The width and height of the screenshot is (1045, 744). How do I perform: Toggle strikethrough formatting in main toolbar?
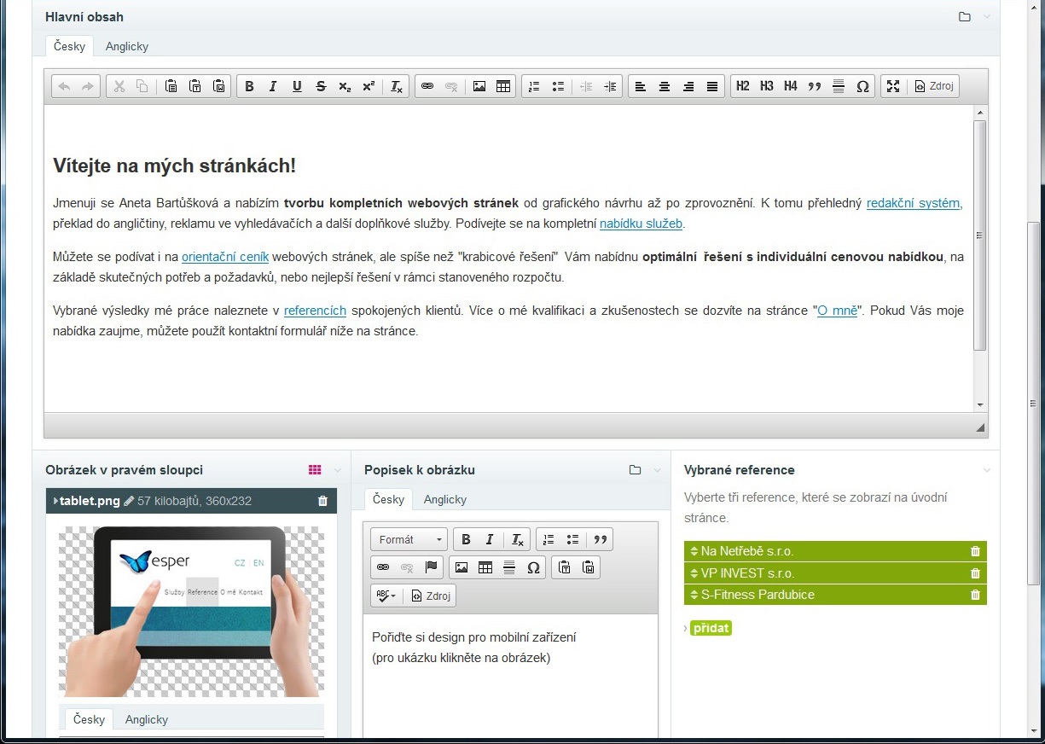click(321, 86)
